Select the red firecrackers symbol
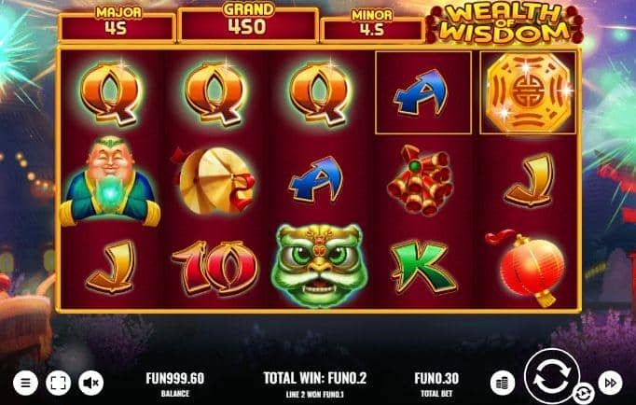 [x=421, y=181]
